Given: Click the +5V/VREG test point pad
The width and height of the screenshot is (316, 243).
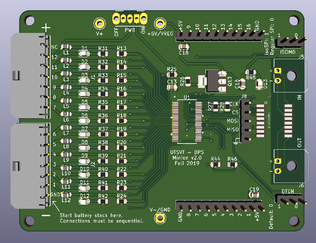Looking at the screenshot, I should coord(160,24).
